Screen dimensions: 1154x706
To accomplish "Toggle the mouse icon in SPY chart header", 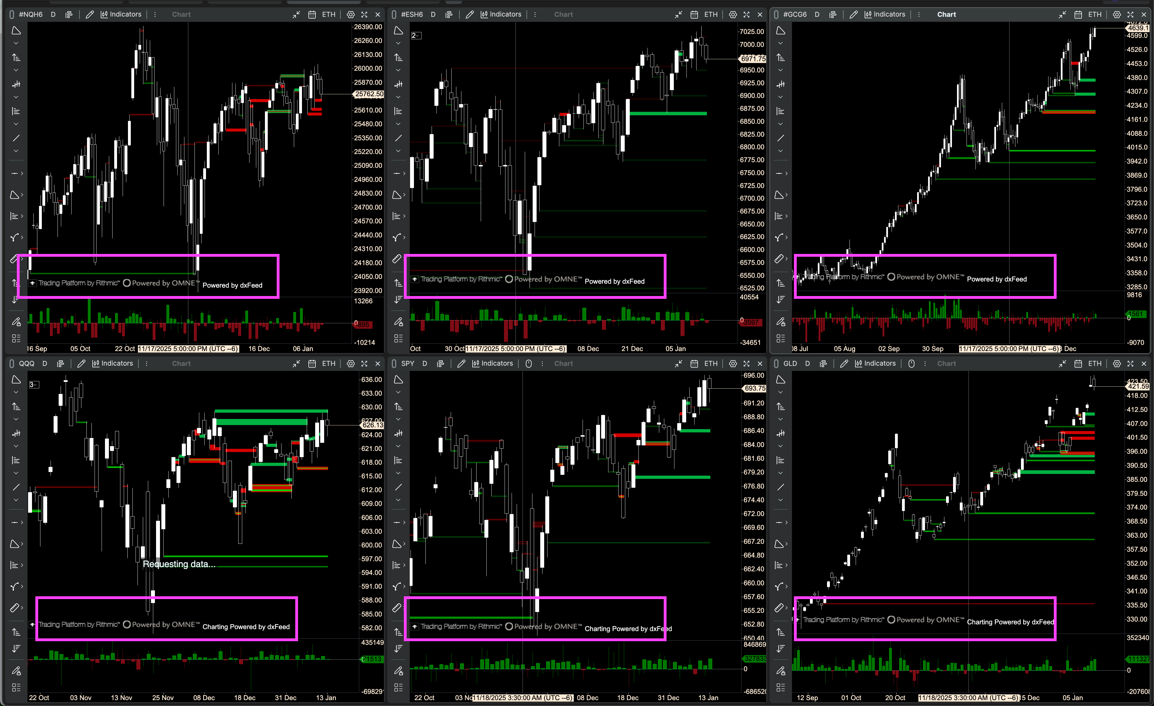I will (529, 364).
